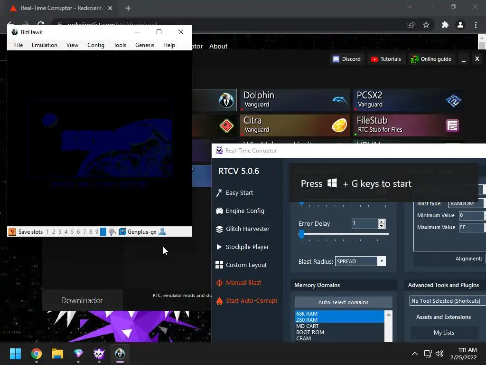Open the volume control in system tray

coord(439,354)
